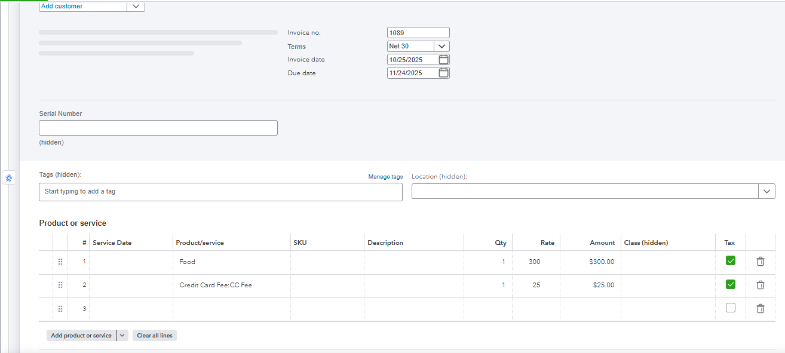Uncheck Tax for Credit Card Fee line

point(730,284)
